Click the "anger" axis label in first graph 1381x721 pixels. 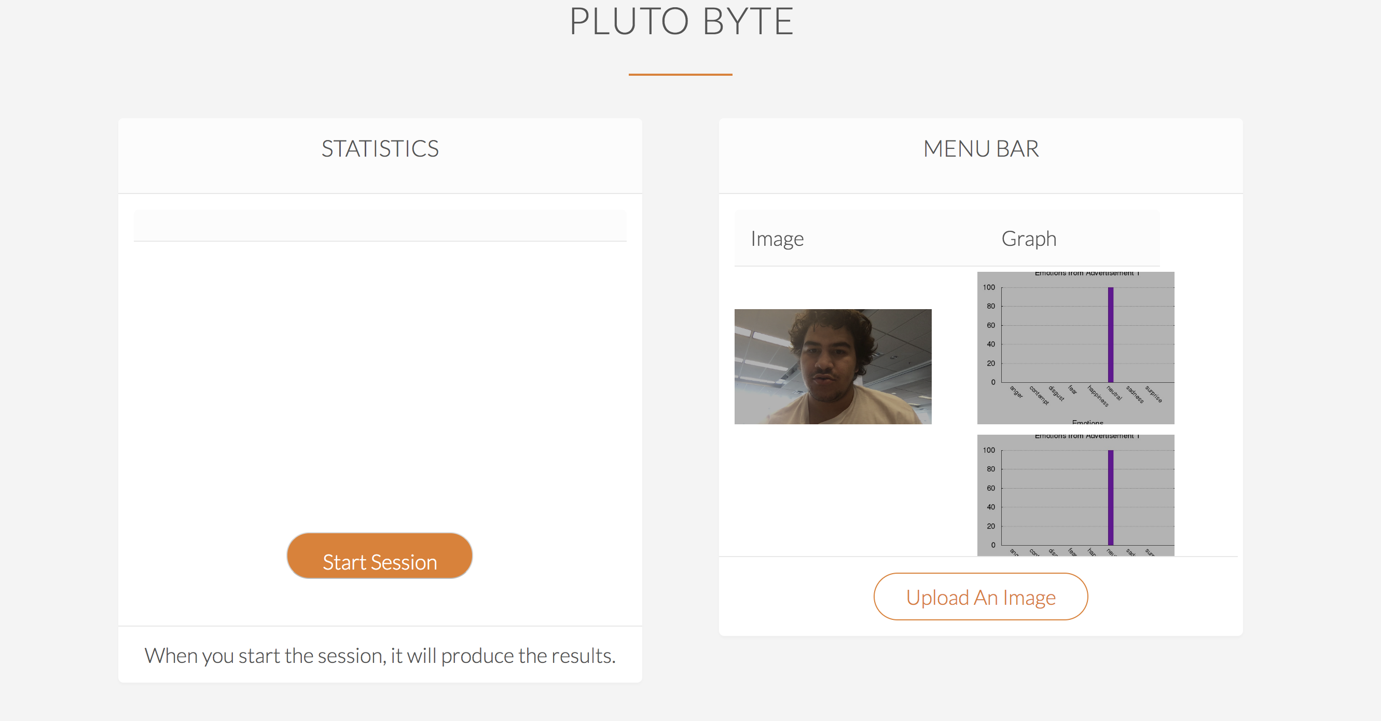(1016, 392)
